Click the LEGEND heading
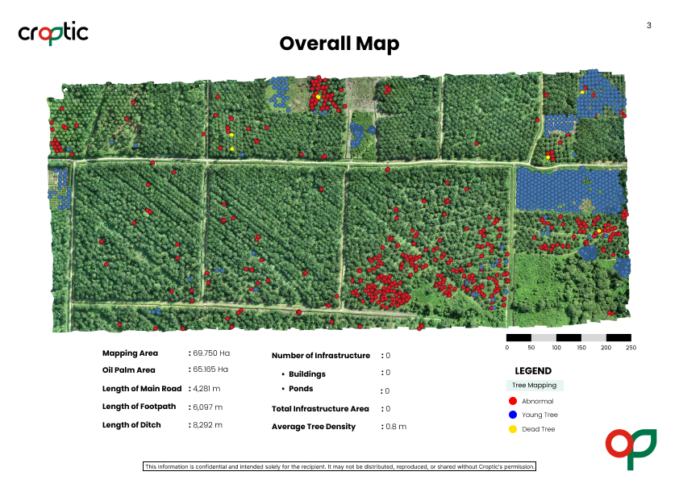679x480 pixels. [533, 371]
